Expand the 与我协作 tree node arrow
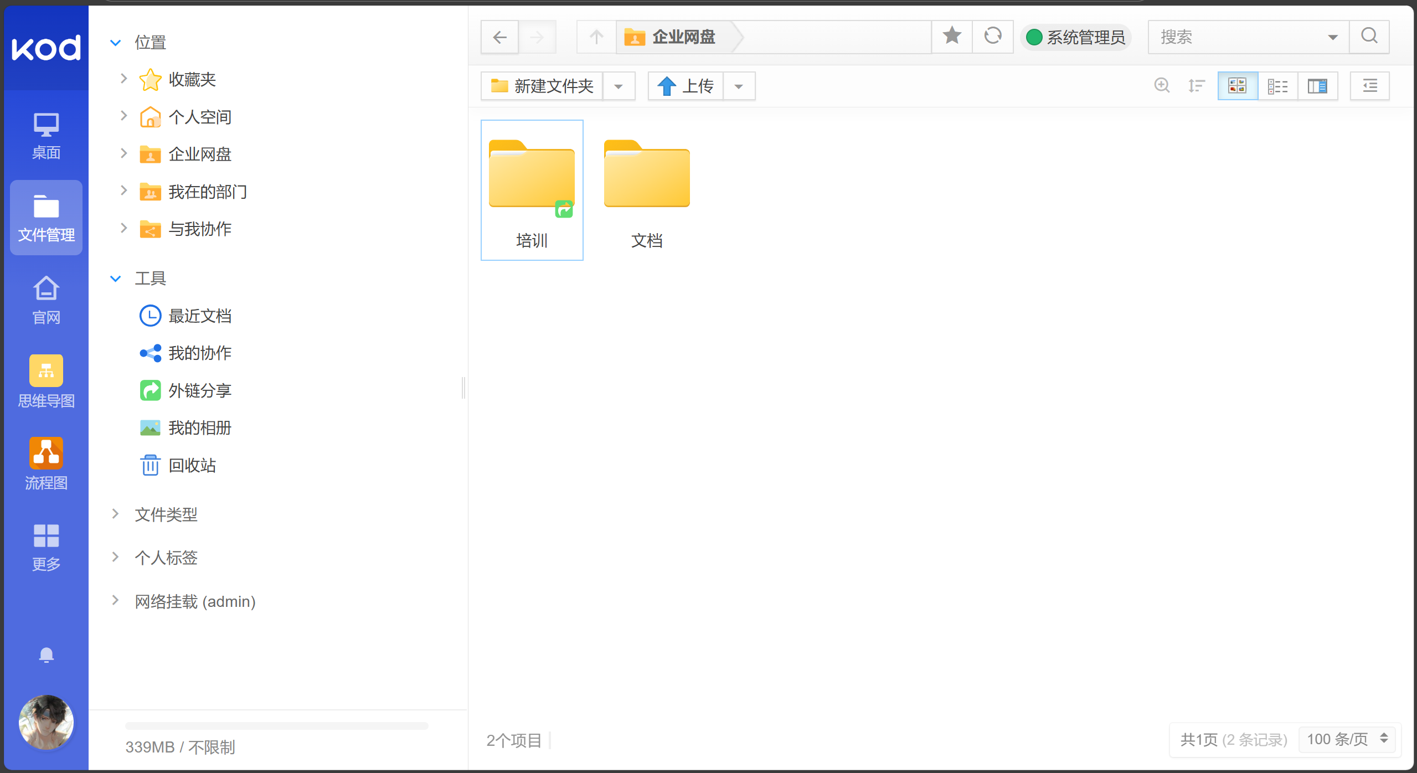 click(124, 228)
